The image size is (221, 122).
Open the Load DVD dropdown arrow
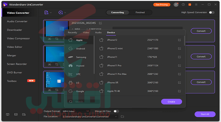(65, 13)
